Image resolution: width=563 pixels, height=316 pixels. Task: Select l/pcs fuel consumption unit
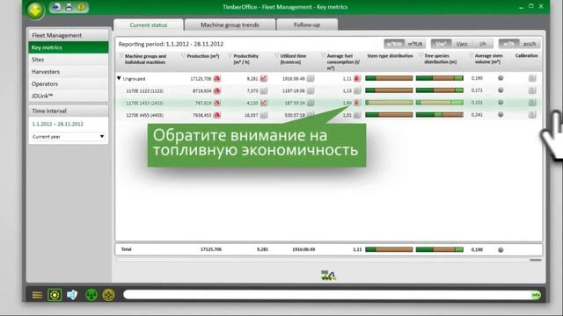point(462,44)
